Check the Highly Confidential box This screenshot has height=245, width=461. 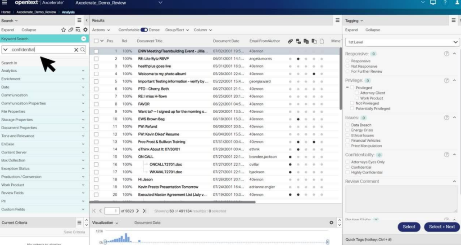(x=348, y=172)
